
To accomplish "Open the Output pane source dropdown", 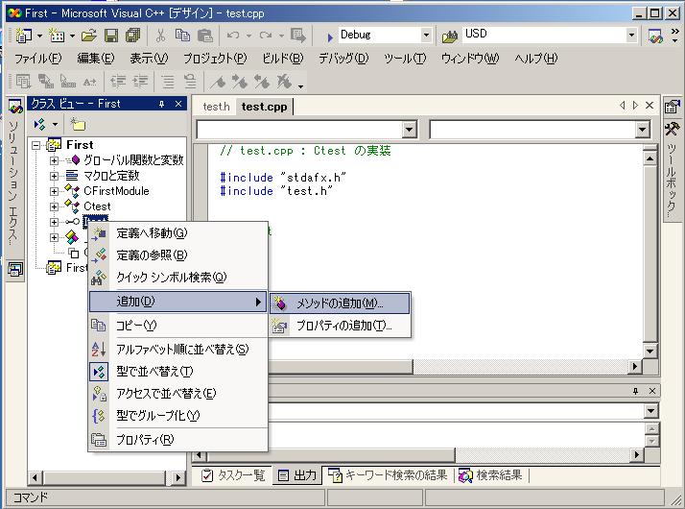I will click(x=650, y=411).
